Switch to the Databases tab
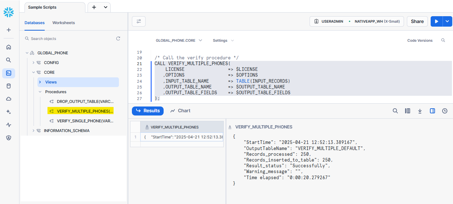Screen dimensions: 453x204 pyautogui.click(x=35, y=23)
